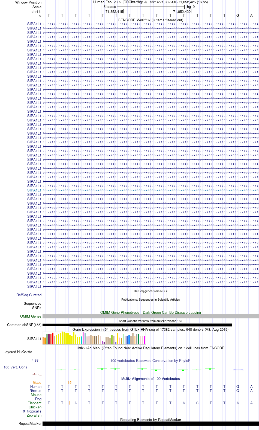Select the "X_tropicalis" alignment row label
Screen dimensions: 259x430
(x=32, y=411)
